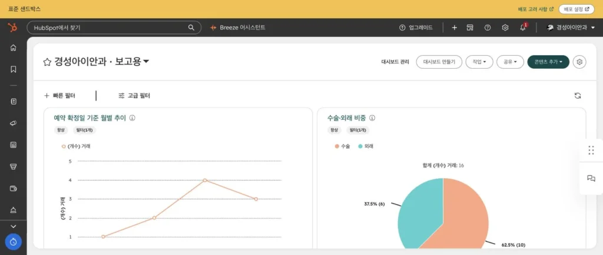Viewport: 603px width, 255px height.
Task: Open the 공유 dropdown
Action: click(511, 62)
